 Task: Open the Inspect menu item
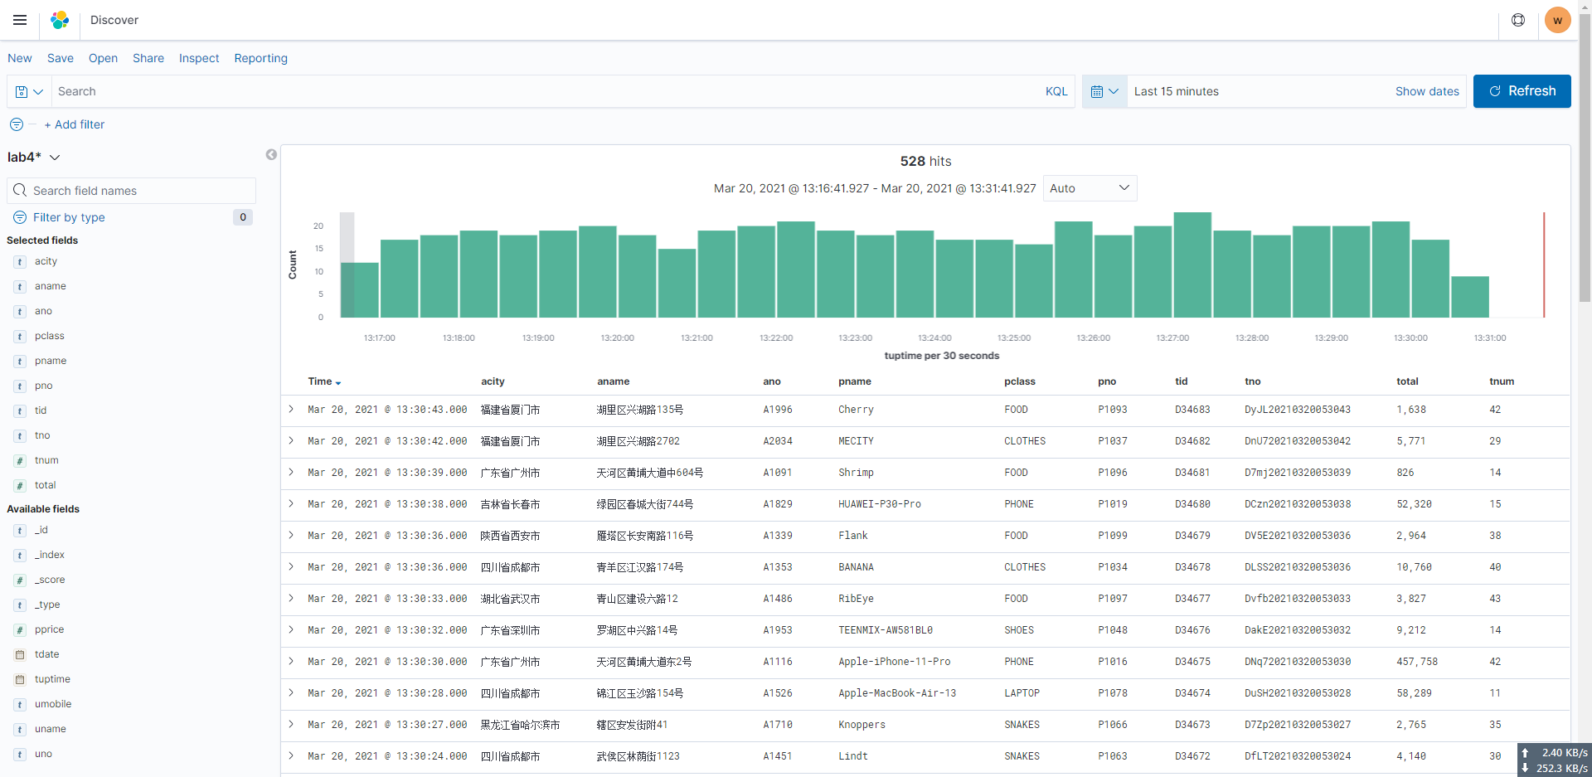pos(199,58)
